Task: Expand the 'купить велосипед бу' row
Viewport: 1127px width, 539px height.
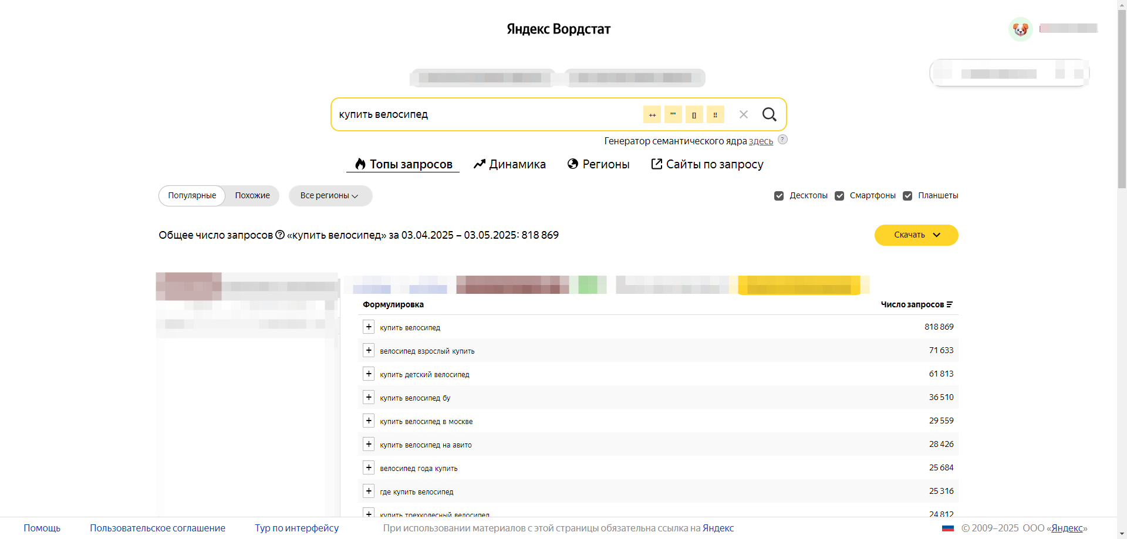Action: [369, 397]
